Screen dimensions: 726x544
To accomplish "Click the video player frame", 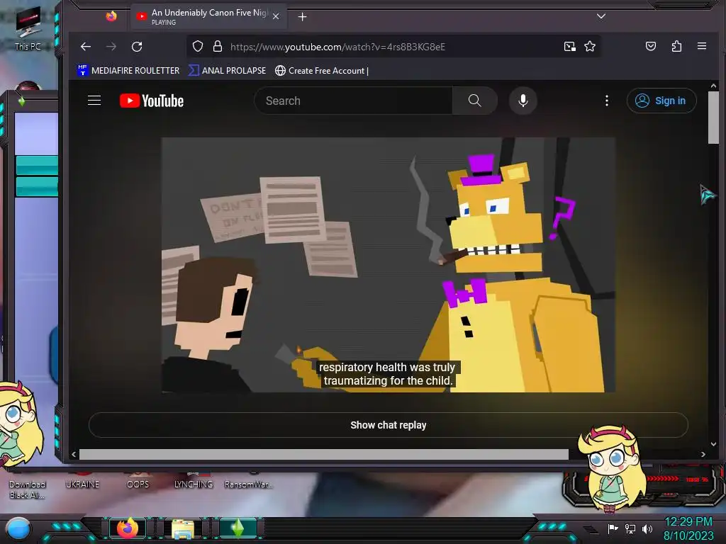I will click(388, 265).
